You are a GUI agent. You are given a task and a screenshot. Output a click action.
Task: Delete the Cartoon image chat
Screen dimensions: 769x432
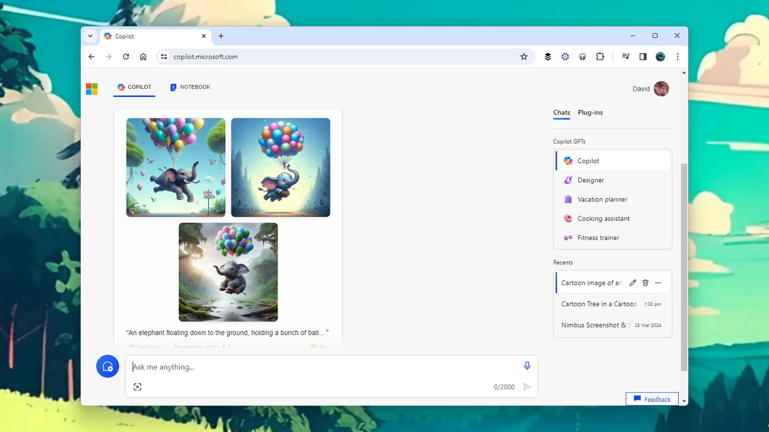pyautogui.click(x=645, y=283)
